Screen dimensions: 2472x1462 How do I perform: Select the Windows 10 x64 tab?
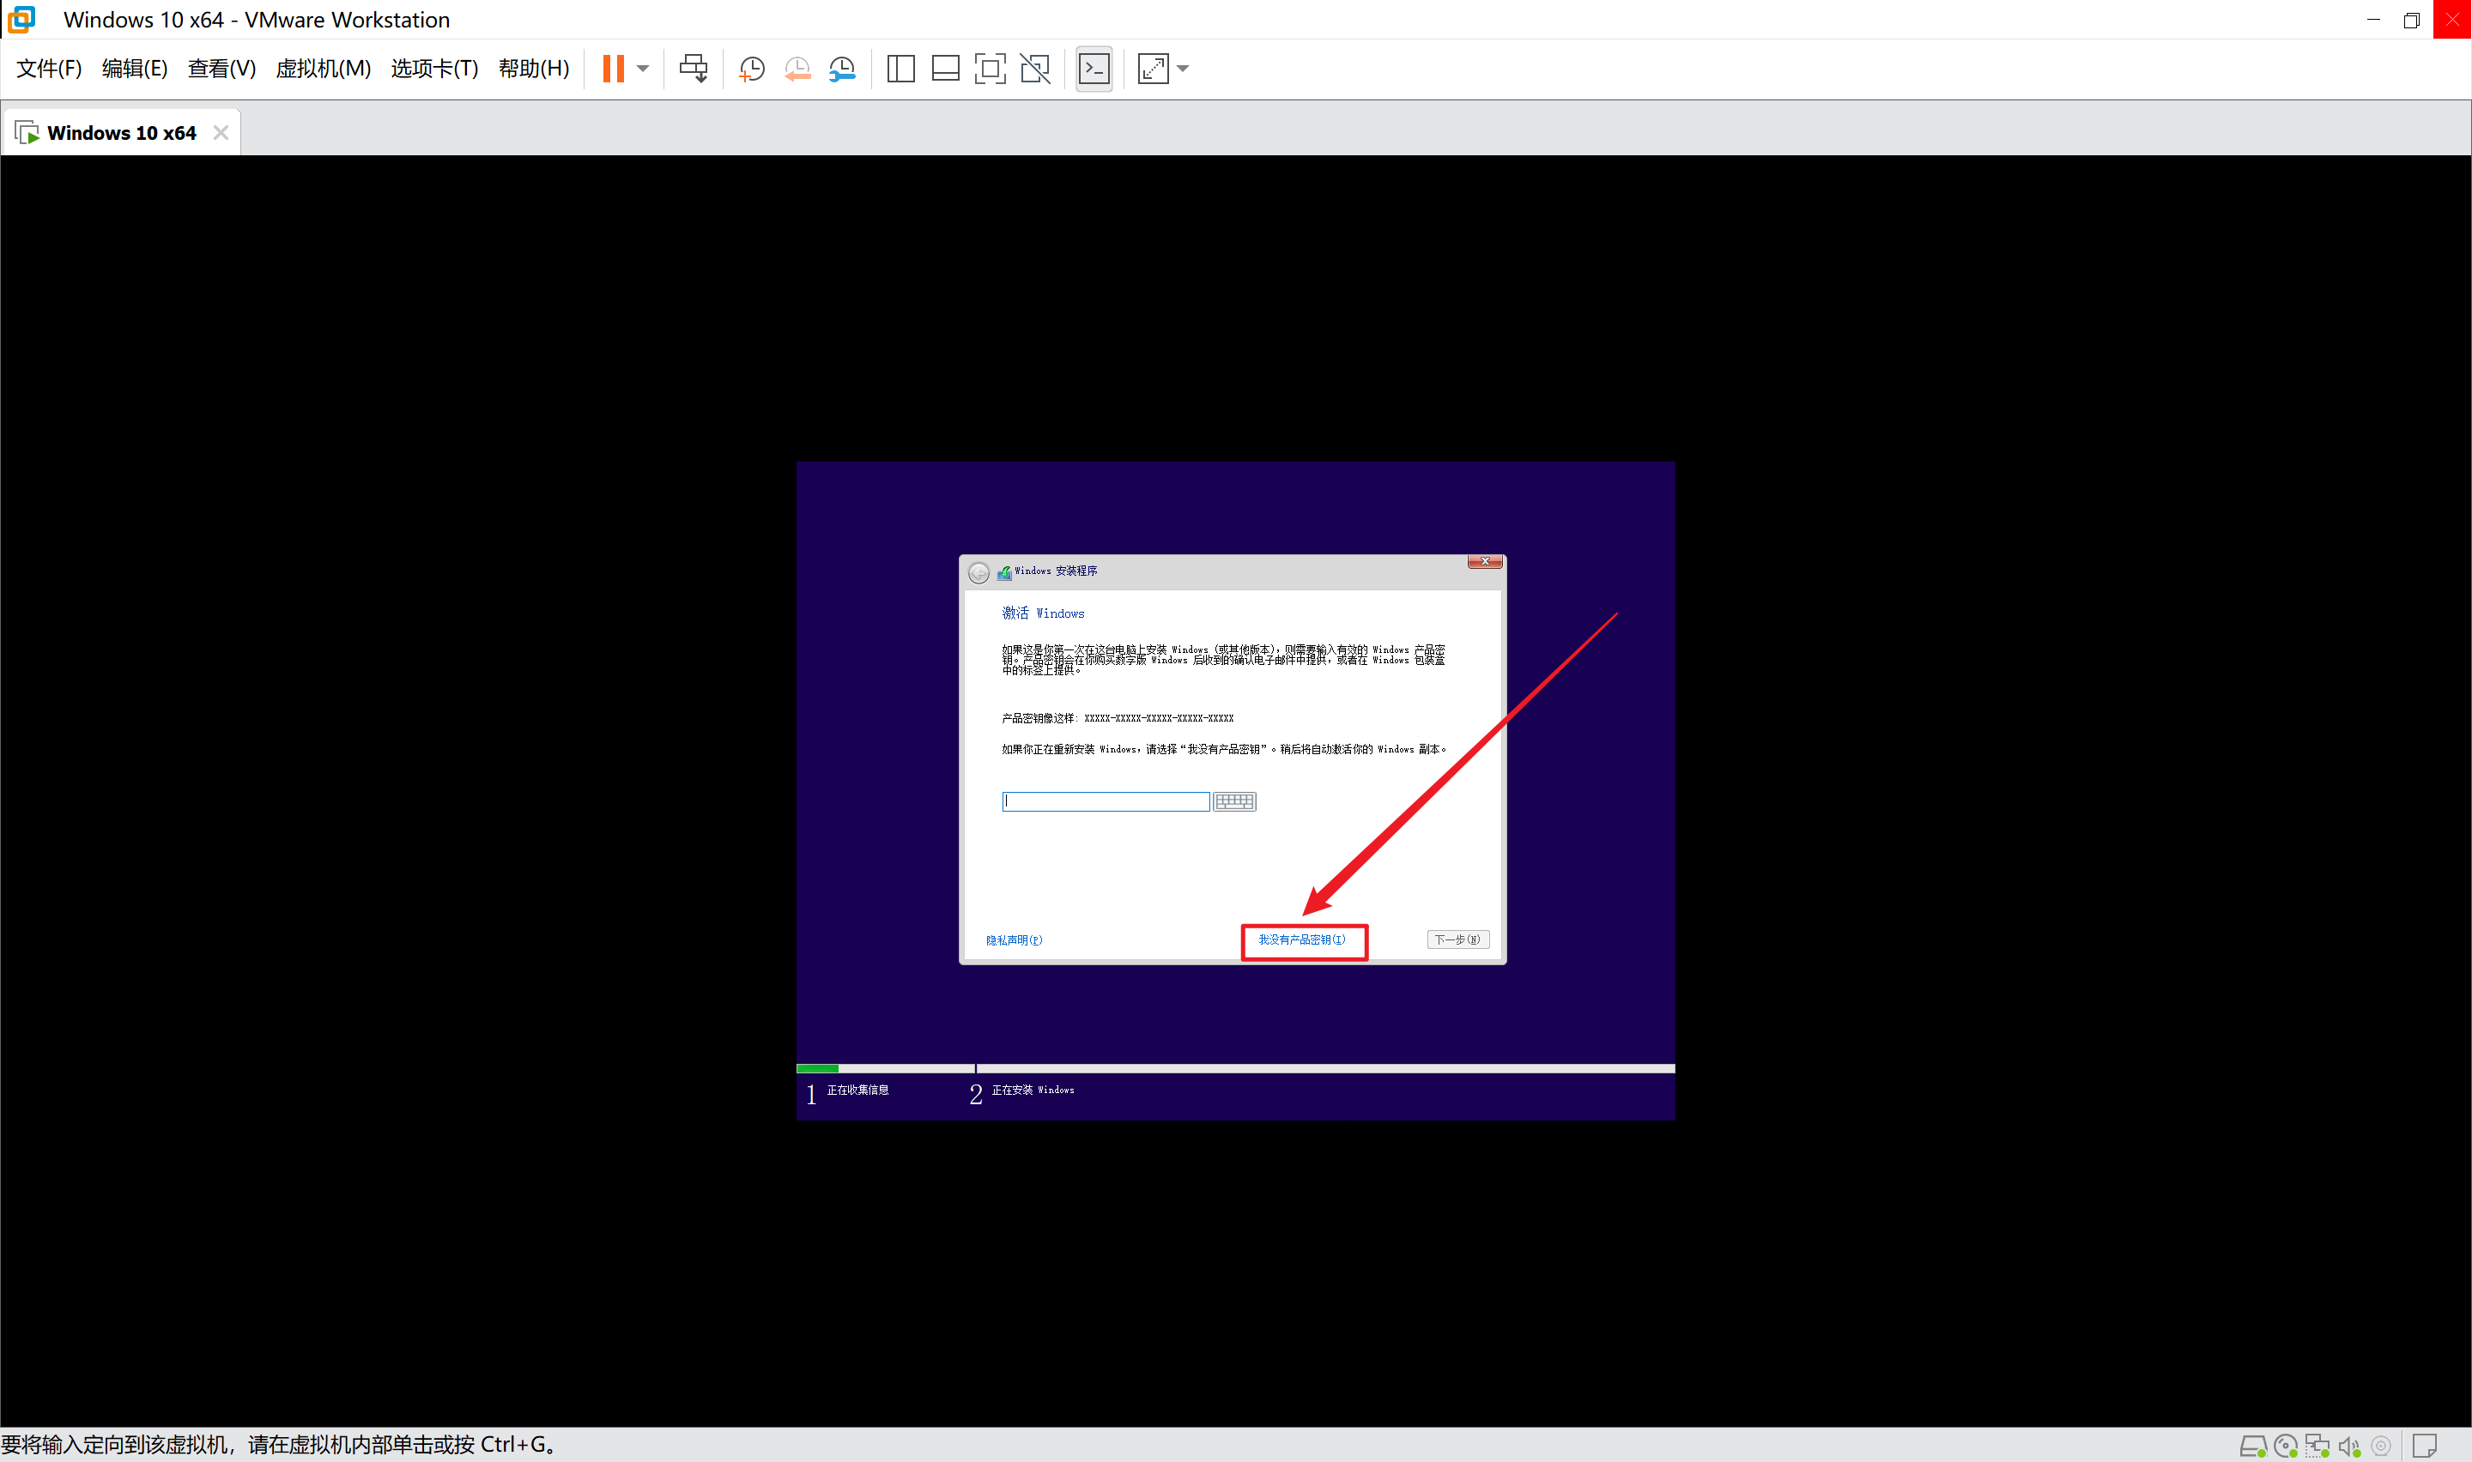(x=120, y=133)
